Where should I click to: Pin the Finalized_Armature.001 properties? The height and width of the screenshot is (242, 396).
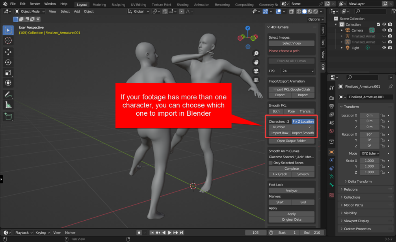click(390, 86)
